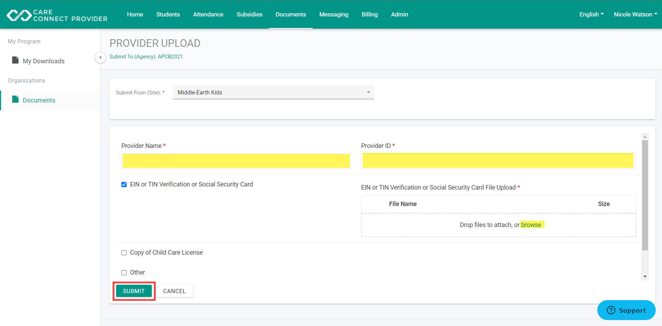Click the form's vertical scrollbar thumb
662x326 pixels.
coord(645,195)
